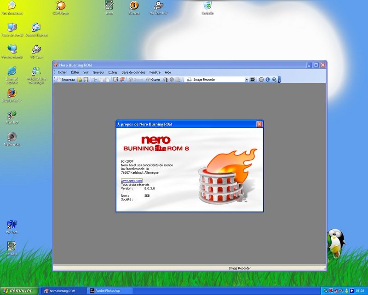Click the eject disc round icon
This screenshot has width=368, height=295.
(x=172, y=80)
